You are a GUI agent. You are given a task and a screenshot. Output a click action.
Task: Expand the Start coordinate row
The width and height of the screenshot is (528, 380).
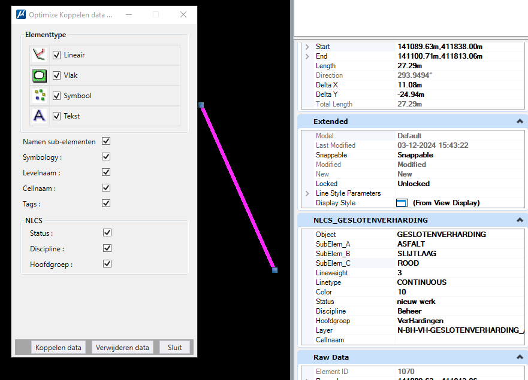click(307, 47)
